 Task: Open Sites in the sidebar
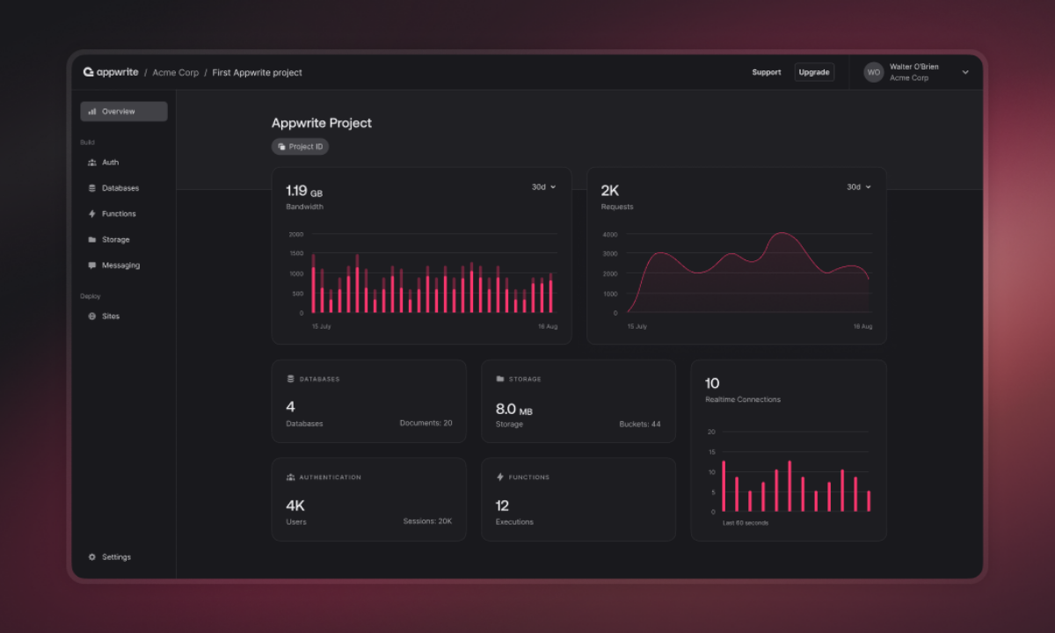click(x=124, y=316)
